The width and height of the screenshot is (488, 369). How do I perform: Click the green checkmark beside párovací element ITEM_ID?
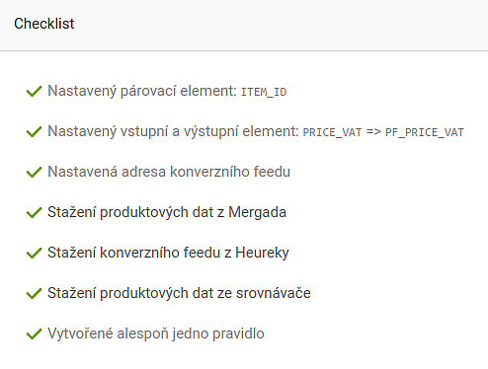[34, 91]
